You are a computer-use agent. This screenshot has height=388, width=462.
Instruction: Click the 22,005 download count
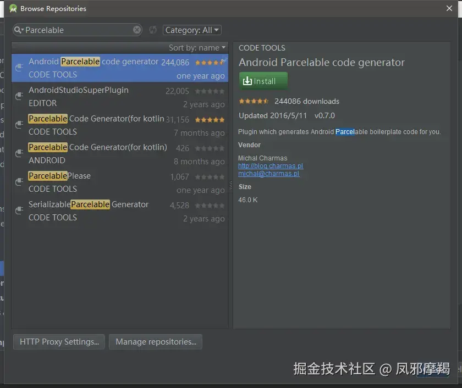tap(177, 91)
